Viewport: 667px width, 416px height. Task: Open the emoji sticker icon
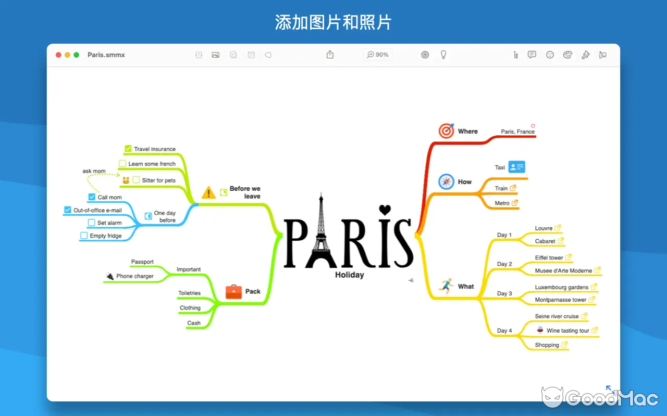click(x=550, y=55)
